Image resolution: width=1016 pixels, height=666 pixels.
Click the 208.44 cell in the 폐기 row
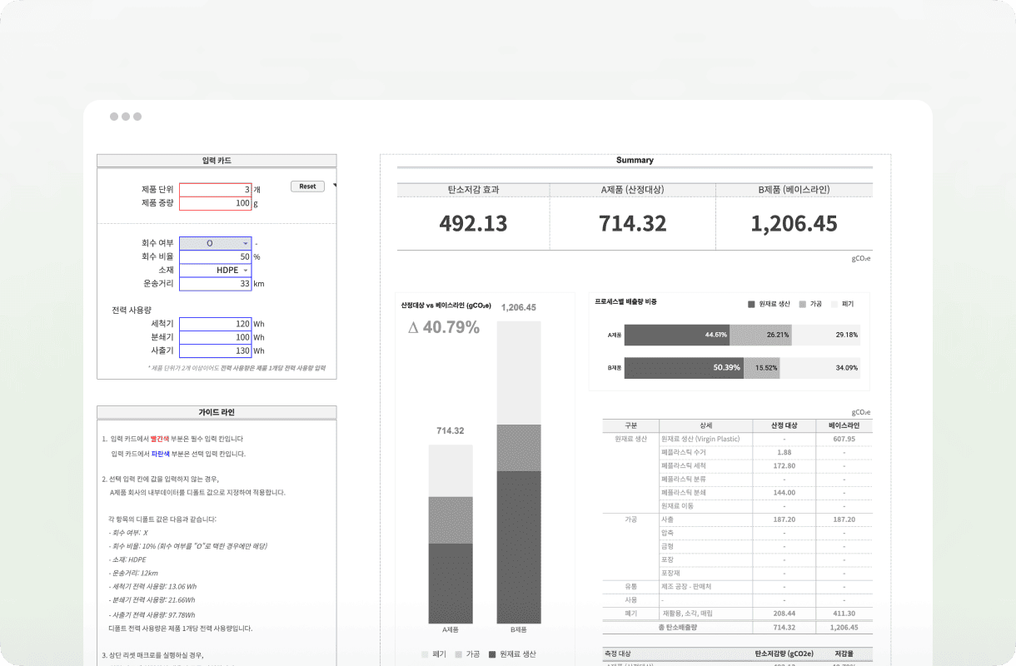pos(784,613)
